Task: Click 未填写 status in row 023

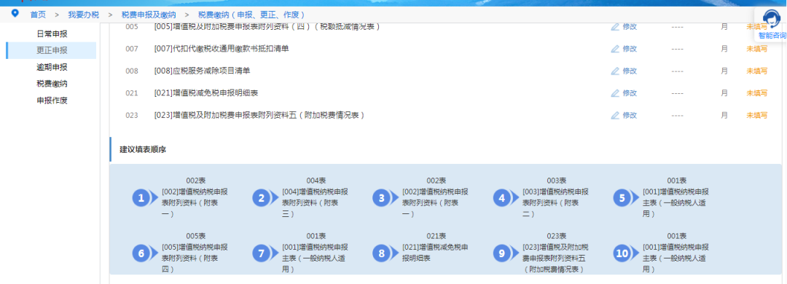Action: [757, 115]
